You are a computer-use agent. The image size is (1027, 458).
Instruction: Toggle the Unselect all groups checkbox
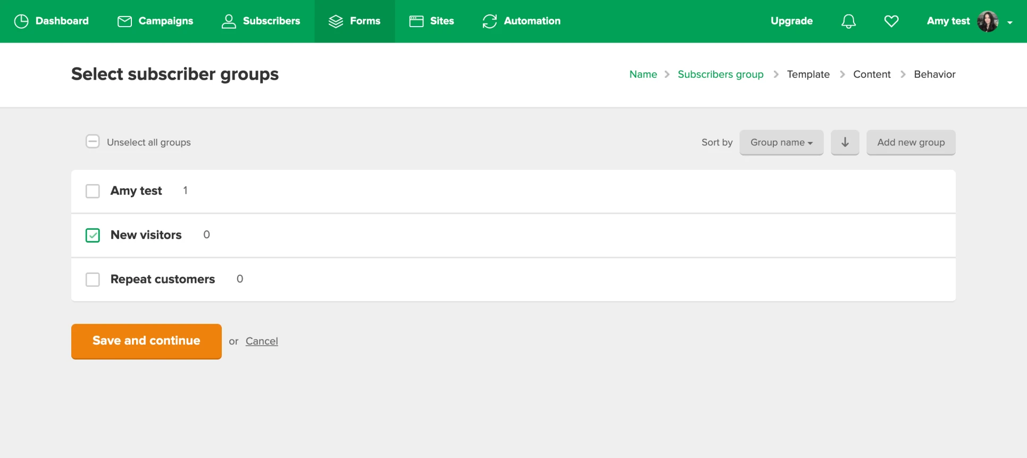pyautogui.click(x=93, y=141)
